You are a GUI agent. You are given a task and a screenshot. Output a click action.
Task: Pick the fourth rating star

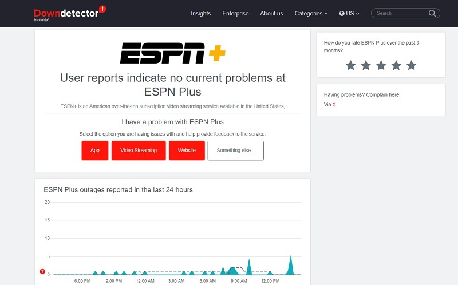396,65
